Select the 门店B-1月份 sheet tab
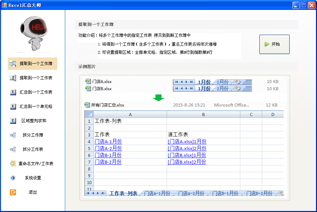This screenshot has width=317, height=212. tap(225, 193)
